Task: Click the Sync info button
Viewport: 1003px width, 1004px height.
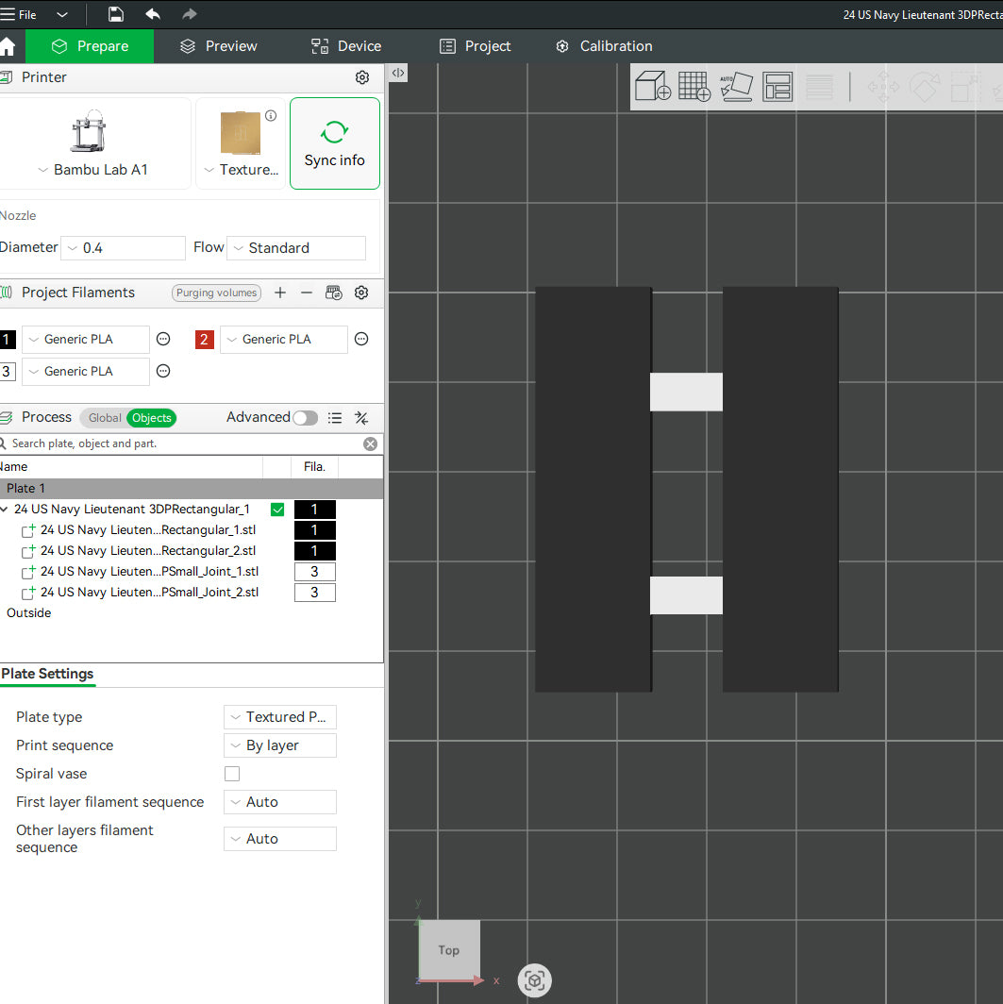Action: click(335, 143)
